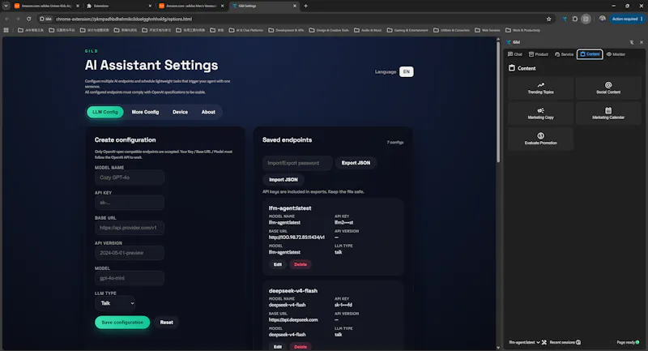Switch to the About tab
Viewport: 648px width, 351px height.
208,112
